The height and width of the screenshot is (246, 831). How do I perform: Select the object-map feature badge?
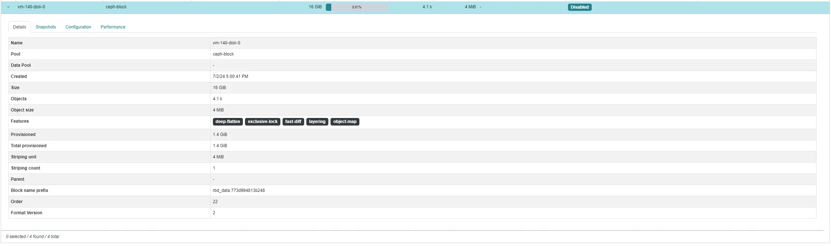click(x=345, y=122)
